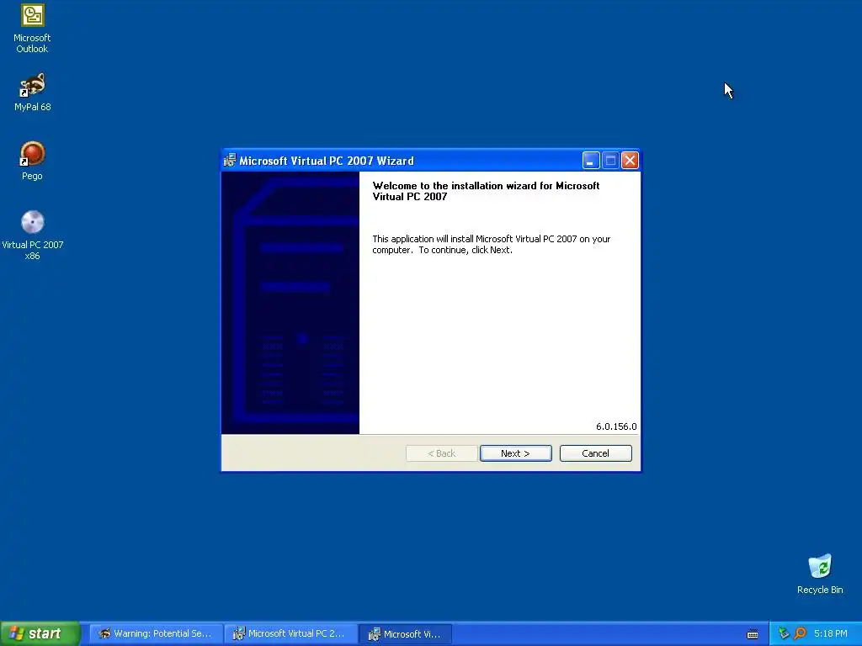Open the Microsoft Outlook desktop icon

(32, 29)
